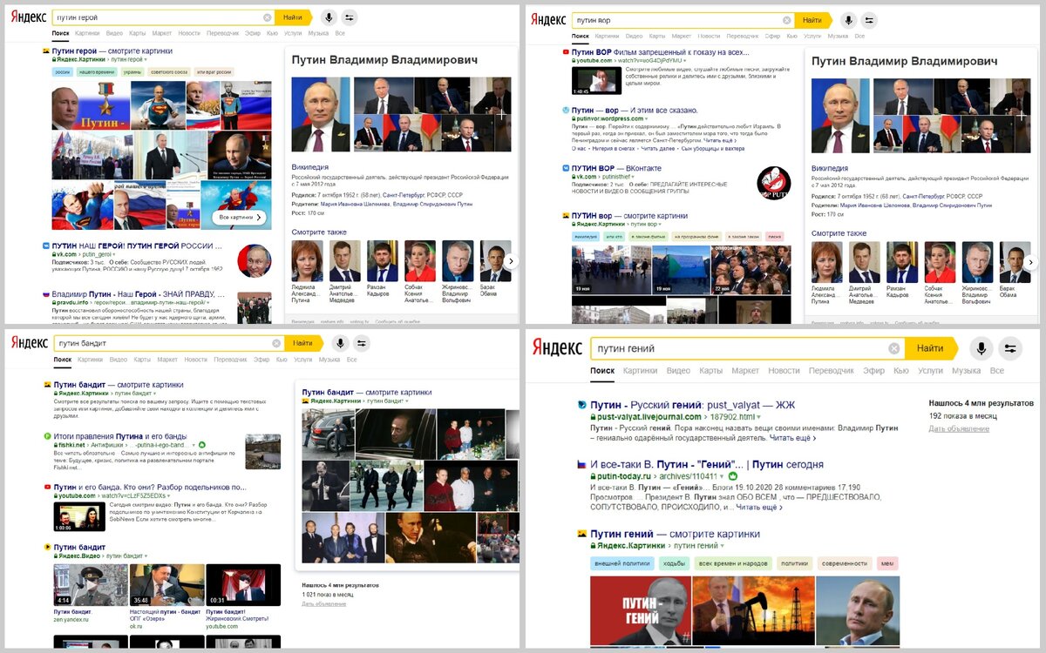1046x653 pixels.
Task: Click microphone icon in 'путин вор' search panel
Action: 849,20
